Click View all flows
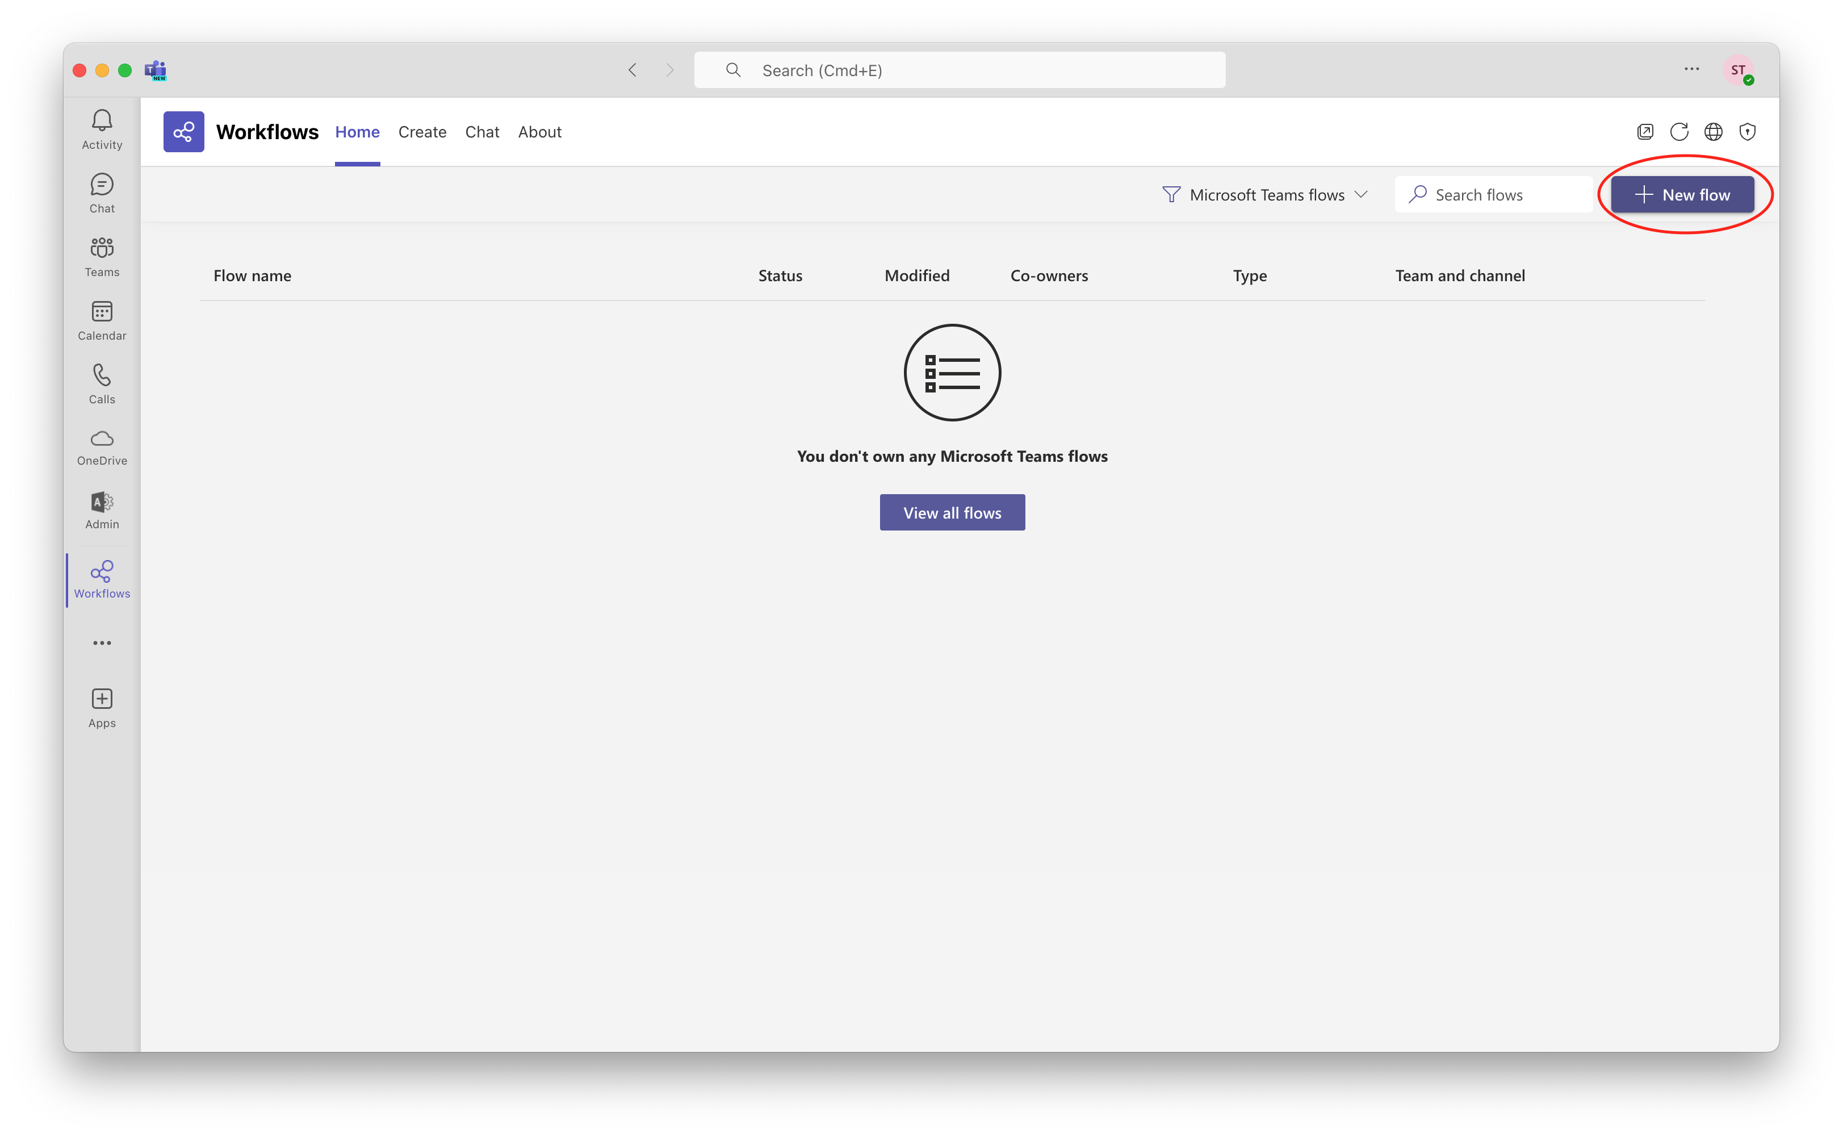The height and width of the screenshot is (1136, 1843). [x=952, y=512]
